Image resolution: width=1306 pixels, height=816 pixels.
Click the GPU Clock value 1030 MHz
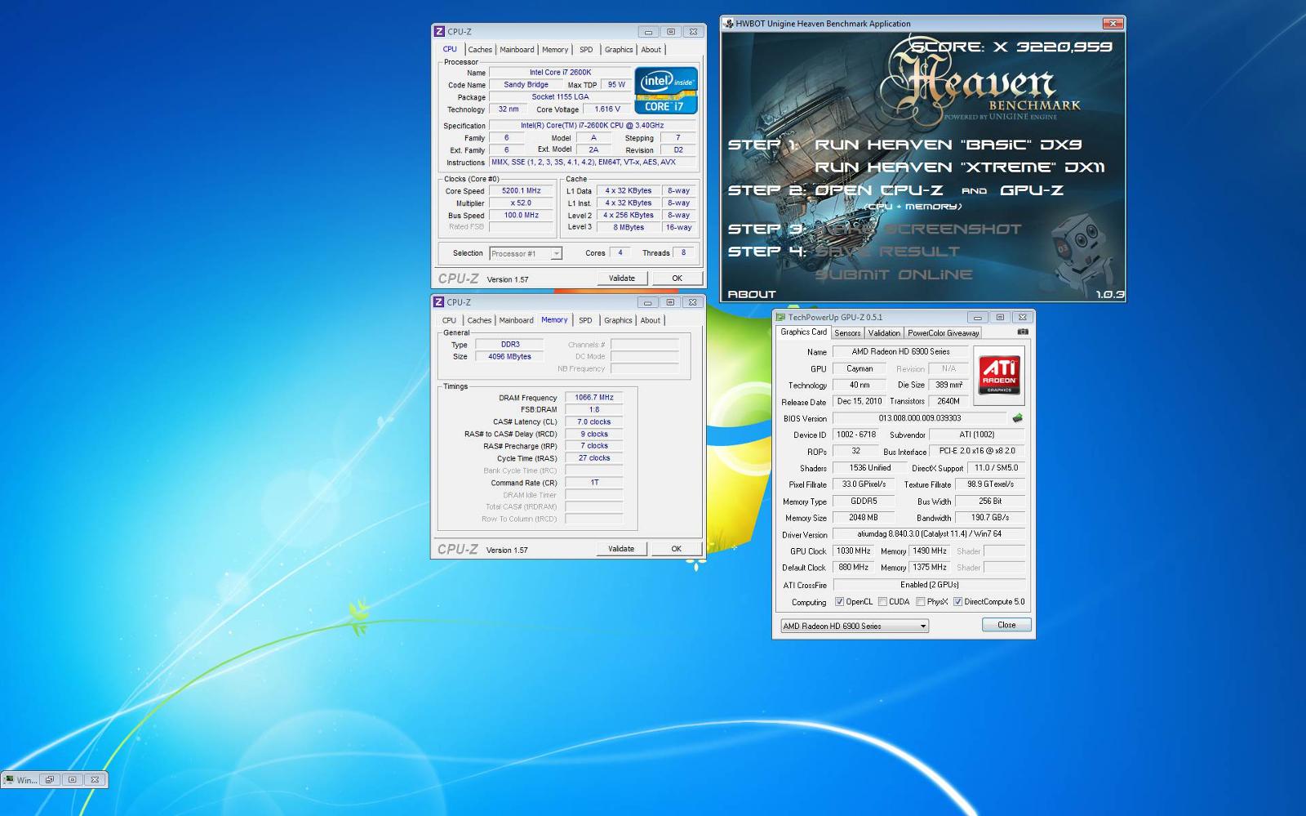853,551
